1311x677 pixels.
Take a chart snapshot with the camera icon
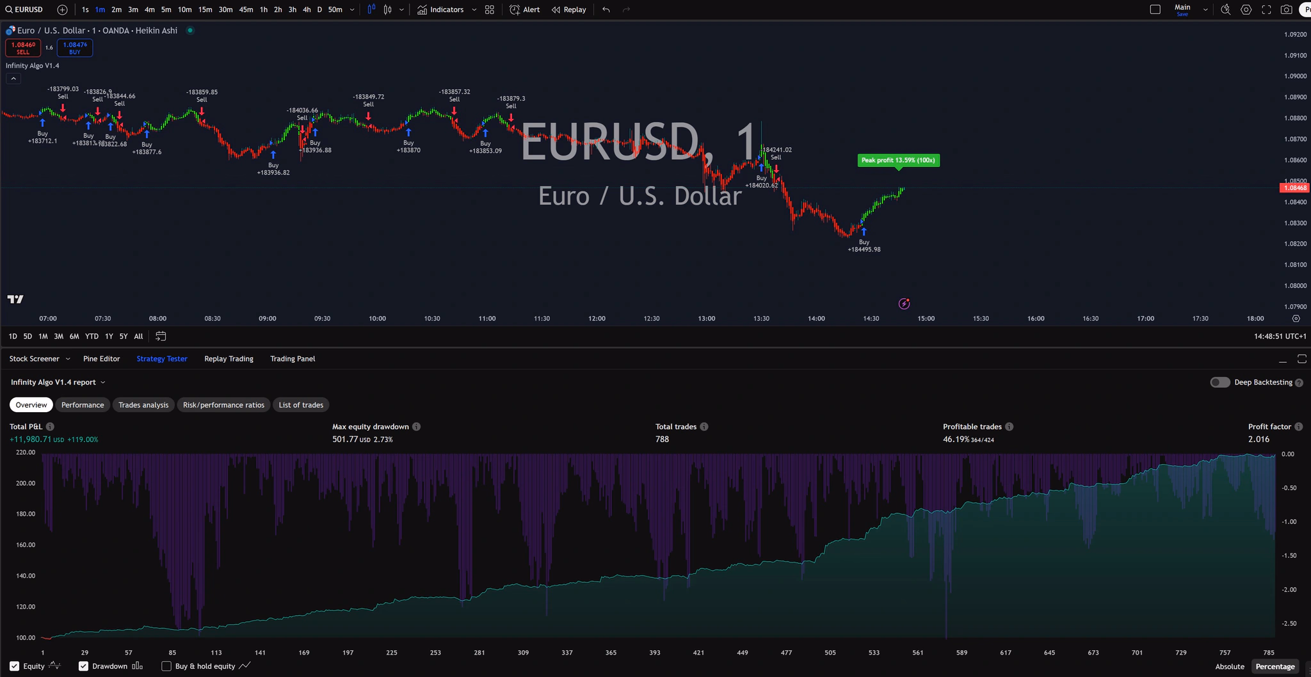pos(1287,10)
